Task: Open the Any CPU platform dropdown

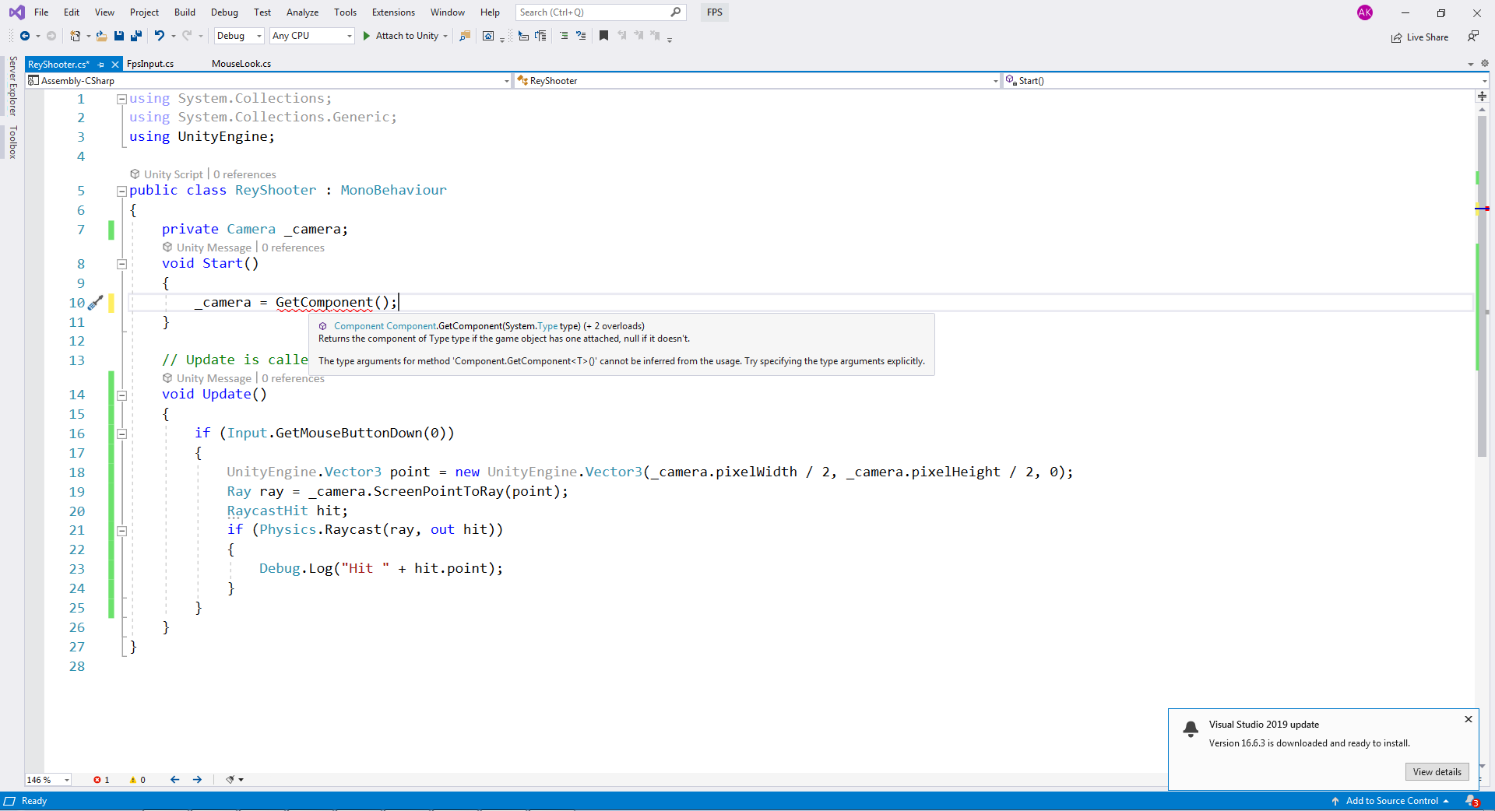Action: (312, 36)
